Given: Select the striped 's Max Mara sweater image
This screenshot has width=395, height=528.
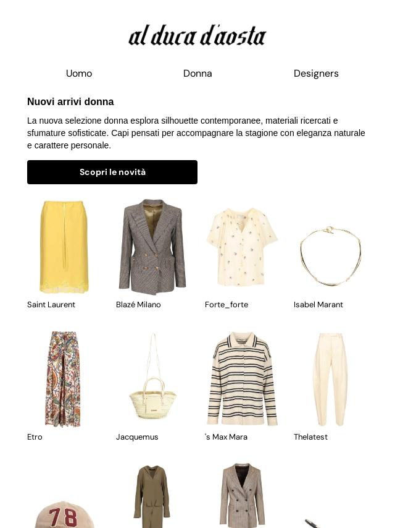Looking at the screenshot, I should pos(242,379).
